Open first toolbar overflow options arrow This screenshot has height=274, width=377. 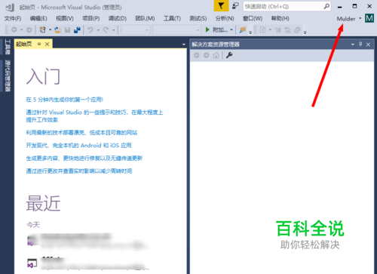pyautogui.click(x=250, y=32)
